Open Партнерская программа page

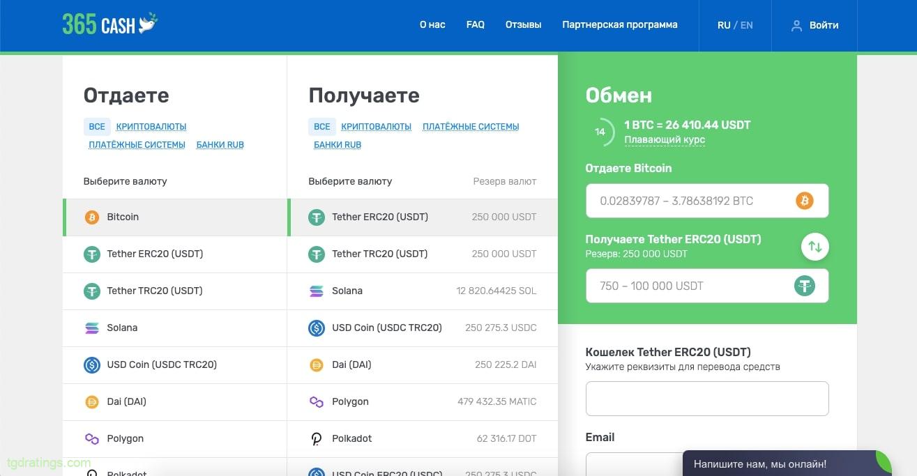pyautogui.click(x=620, y=25)
